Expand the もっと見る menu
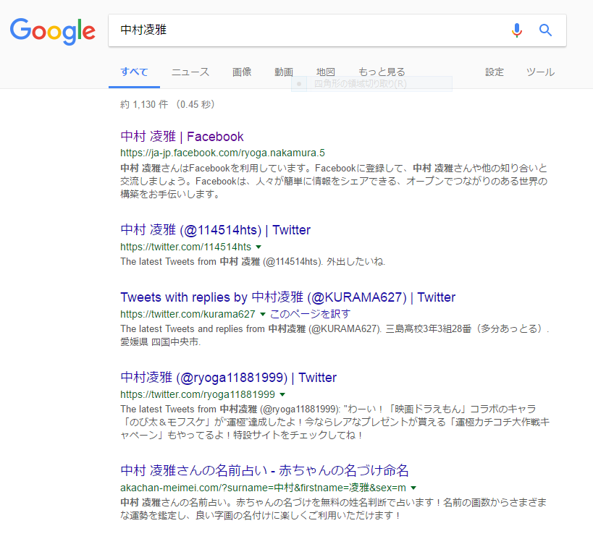593x539 pixels. (382, 72)
